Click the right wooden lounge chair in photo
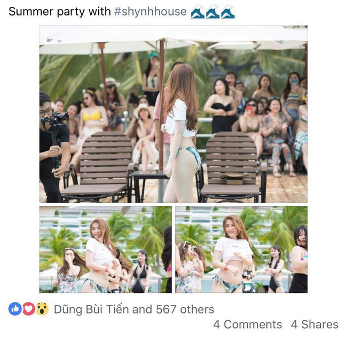 coord(232,167)
